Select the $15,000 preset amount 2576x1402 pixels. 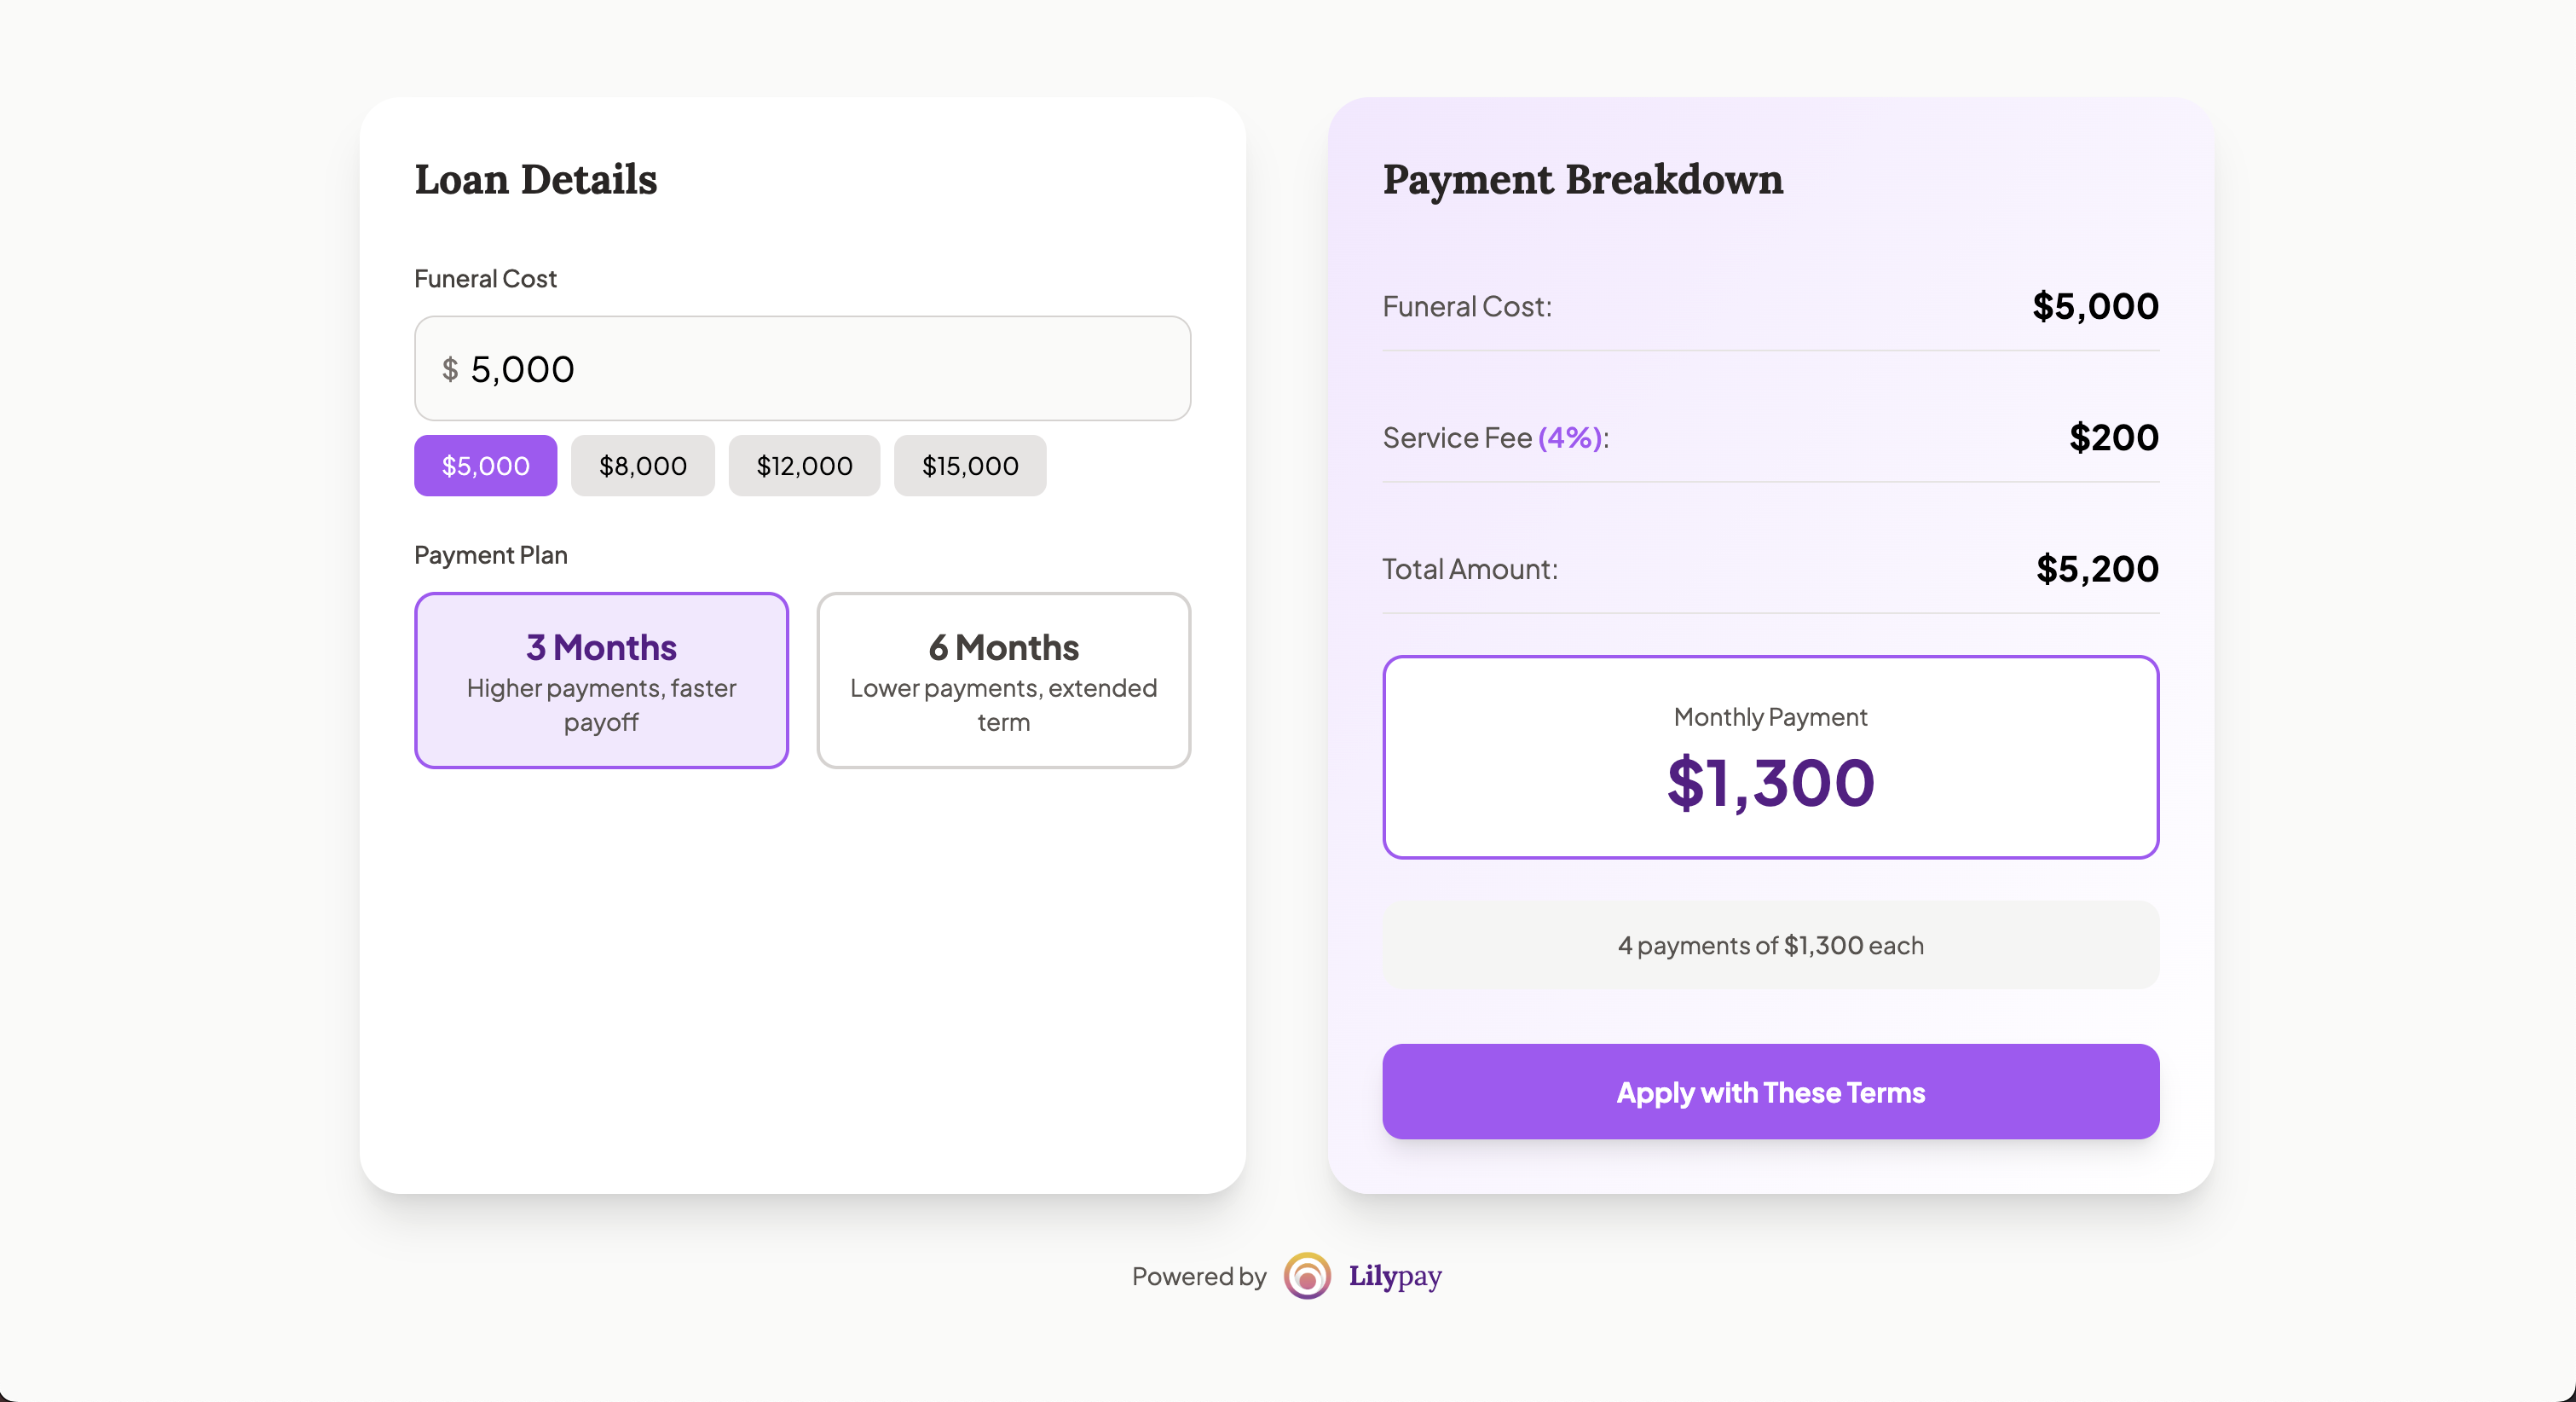[x=969, y=466]
